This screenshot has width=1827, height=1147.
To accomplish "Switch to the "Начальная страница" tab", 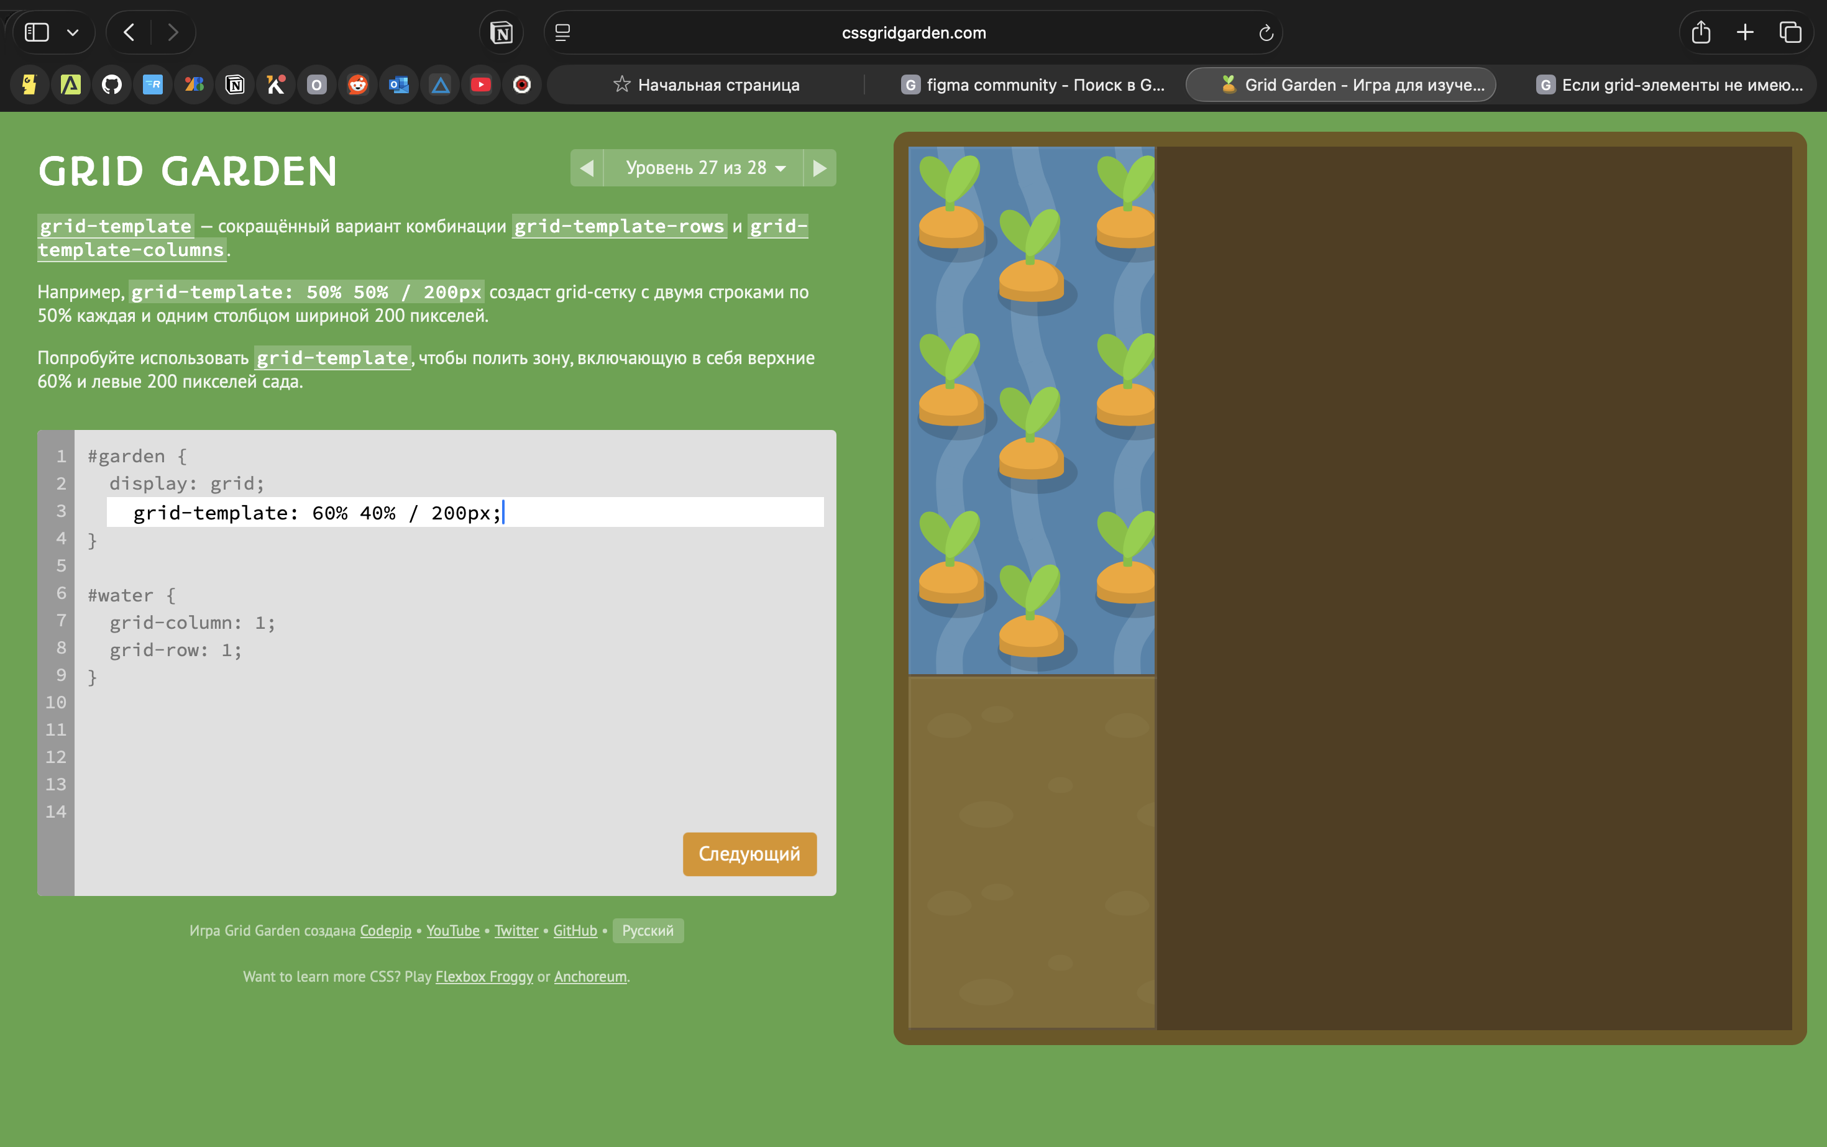I will pyautogui.click(x=705, y=85).
